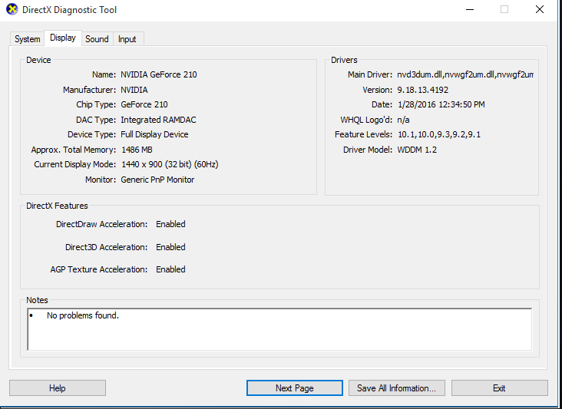Click the driver version '9.18.13.4192'

[x=423, y=90]
